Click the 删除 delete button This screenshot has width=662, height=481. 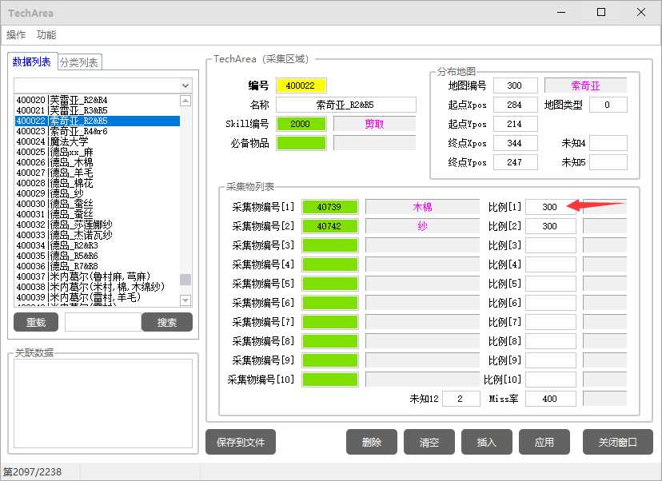pos(372,442)
